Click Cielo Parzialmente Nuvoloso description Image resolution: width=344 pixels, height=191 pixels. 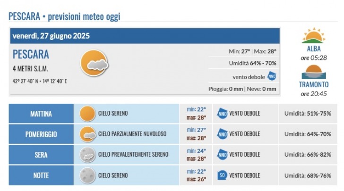tap(132, 134)
